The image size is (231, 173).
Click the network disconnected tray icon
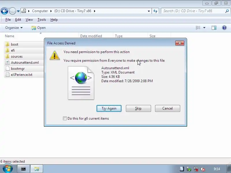click(x=196, y=169)
